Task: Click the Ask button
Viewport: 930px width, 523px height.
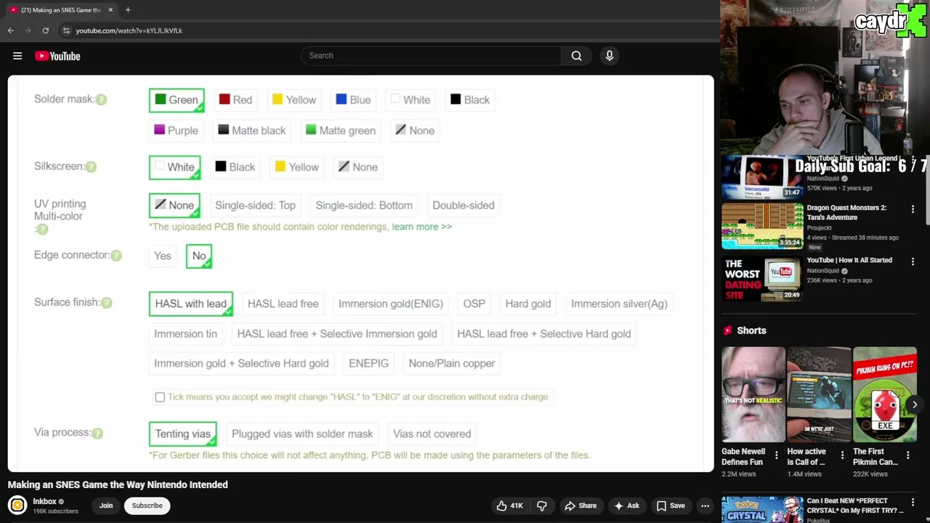Action: point(626,506)
